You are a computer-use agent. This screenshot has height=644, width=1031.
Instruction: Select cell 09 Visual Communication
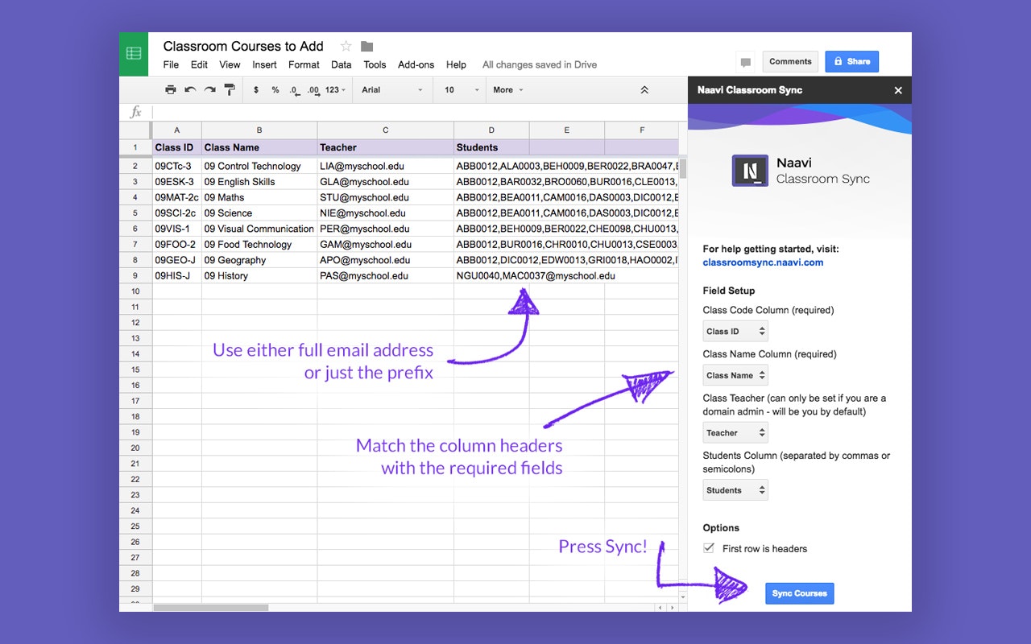(259, 229)
